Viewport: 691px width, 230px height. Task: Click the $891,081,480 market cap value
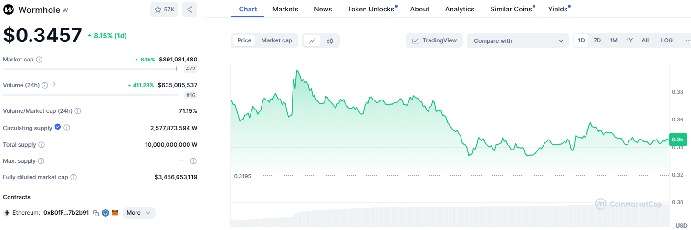point(178,60)
